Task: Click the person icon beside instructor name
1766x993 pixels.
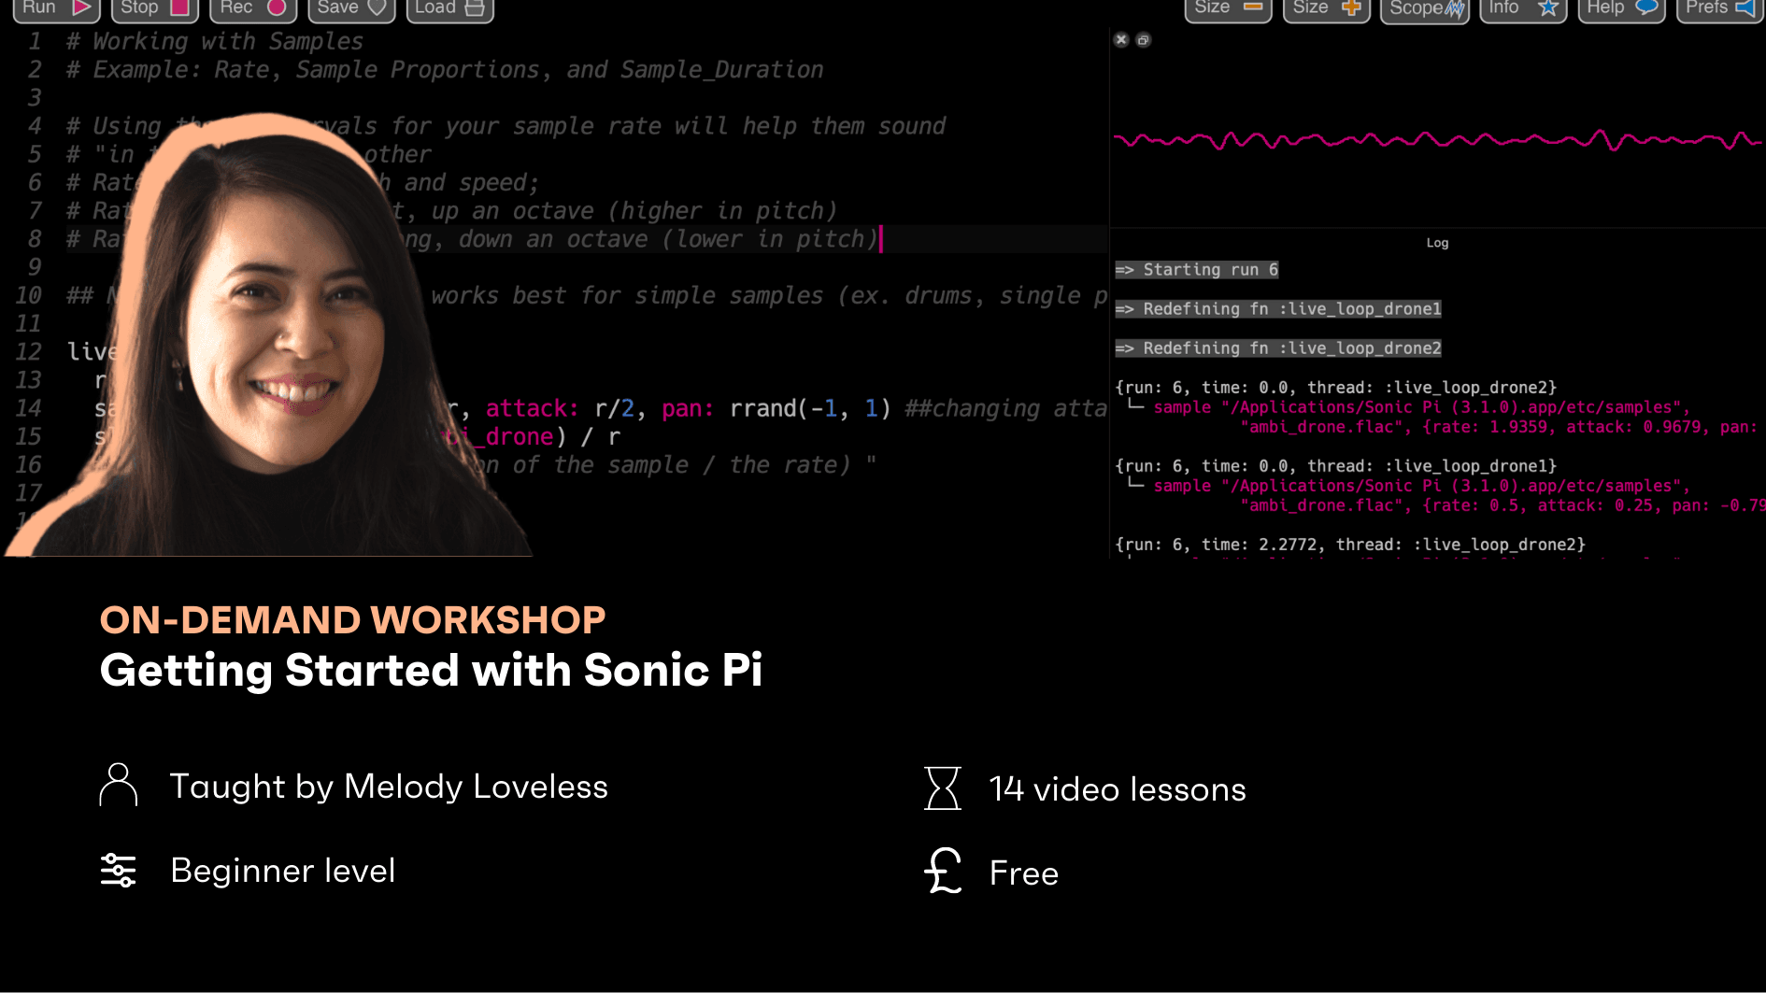Action: click(x=119, y=785)
